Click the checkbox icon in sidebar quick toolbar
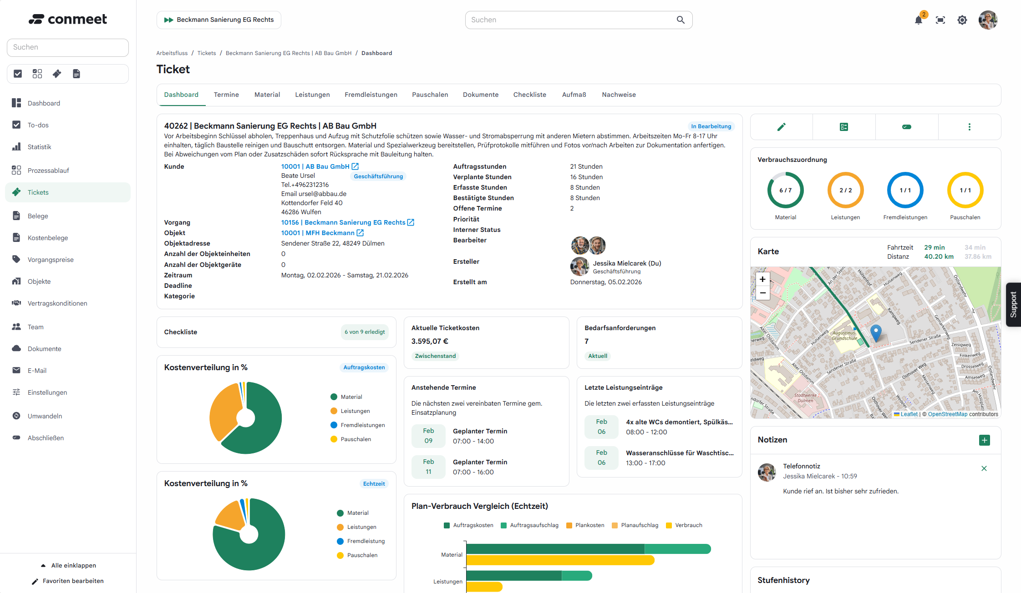1021x593 pixels. coord(18,74)
